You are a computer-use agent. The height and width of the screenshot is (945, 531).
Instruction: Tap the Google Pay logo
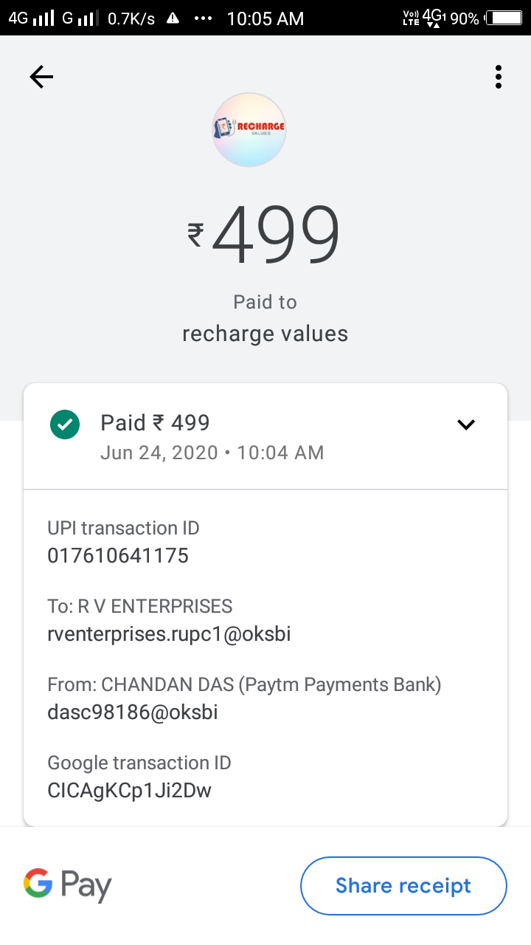(68, 884)
